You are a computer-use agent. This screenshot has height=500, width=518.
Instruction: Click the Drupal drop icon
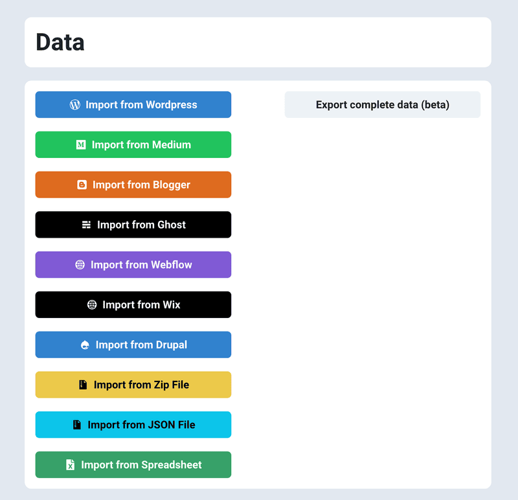[85, 345]
